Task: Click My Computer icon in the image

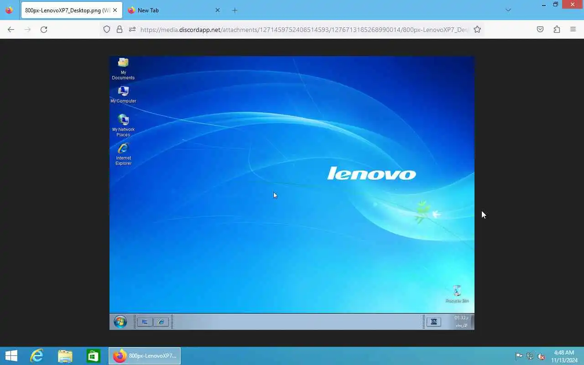Action: (123, 94)
